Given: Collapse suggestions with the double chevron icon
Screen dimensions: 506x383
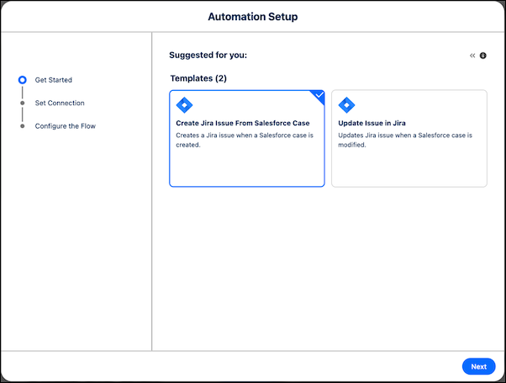Looking at the screenshot, I should tap(472, 56).
